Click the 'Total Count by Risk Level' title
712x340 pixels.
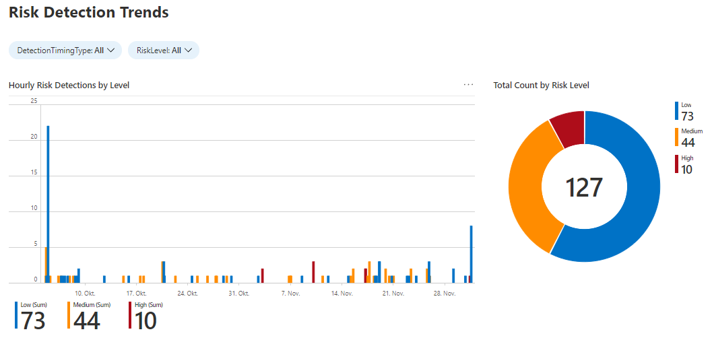[542, 85]
